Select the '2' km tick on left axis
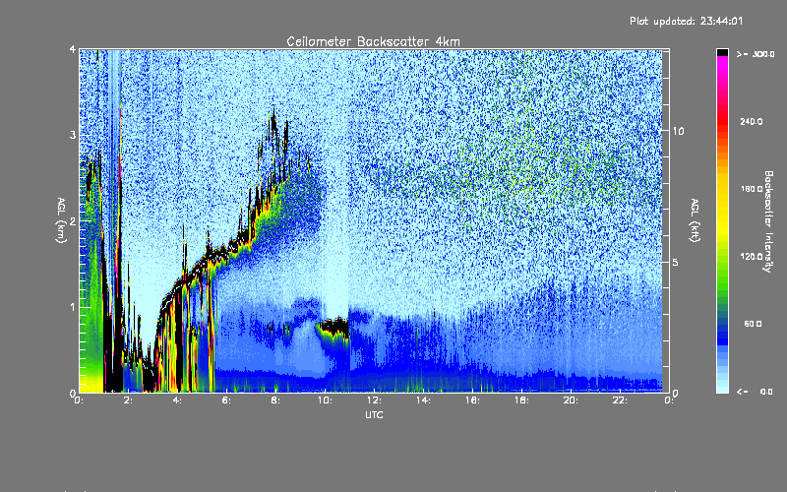The height and width of the screenshot is (492, 787). pos(73,221)
